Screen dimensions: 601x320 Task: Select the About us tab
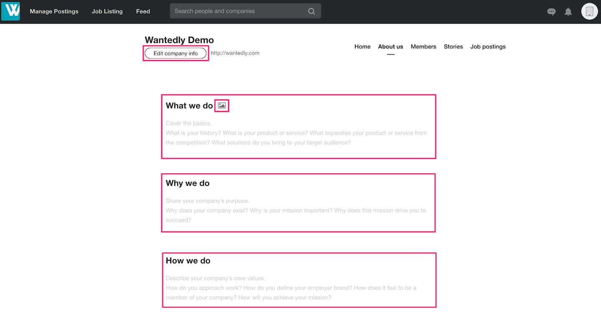point(391,47)
